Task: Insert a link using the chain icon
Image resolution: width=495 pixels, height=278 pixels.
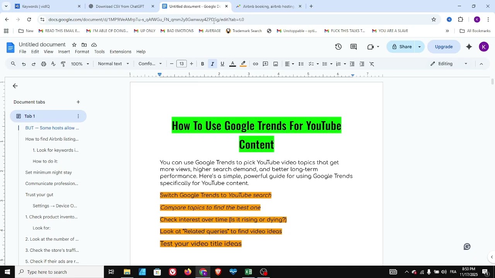Action: coord(256,64)
